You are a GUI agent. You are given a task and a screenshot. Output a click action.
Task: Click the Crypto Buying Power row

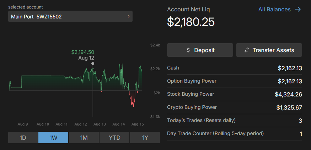tap(235, 107)
